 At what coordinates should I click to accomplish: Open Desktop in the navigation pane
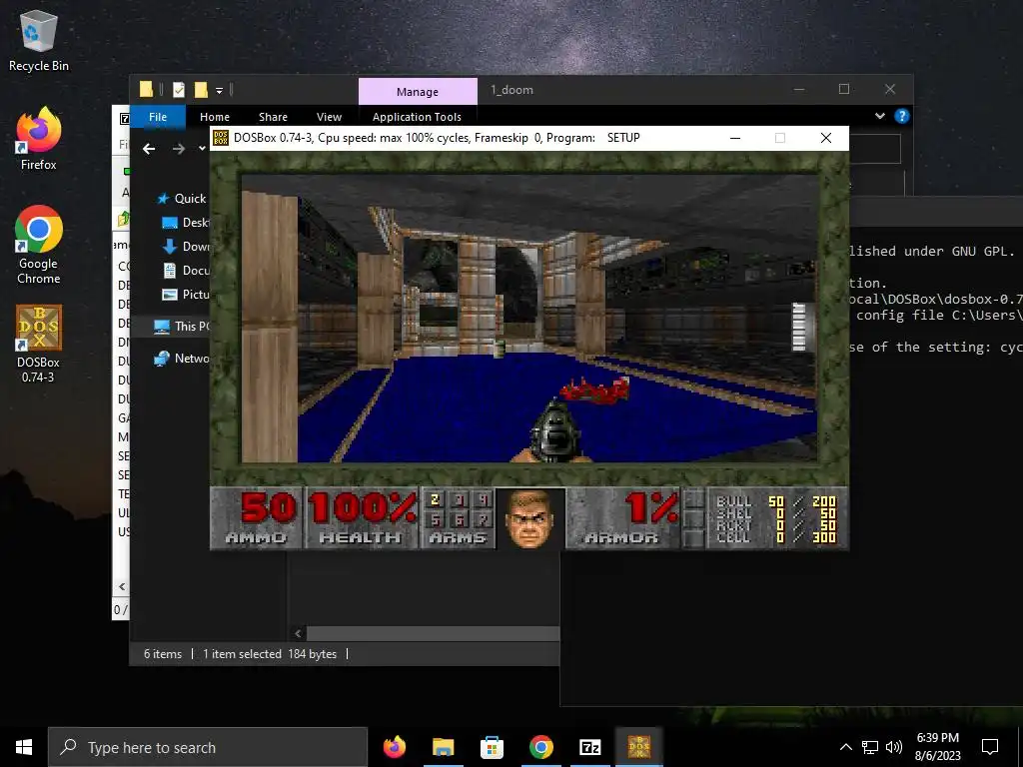tap(185, 223)
